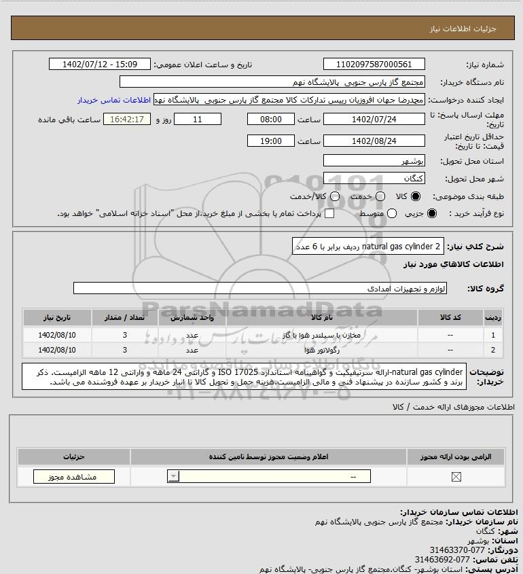The width and height of the screenshot is (523, 574).
Task: Select the کالا radio button
Action: 416,196
